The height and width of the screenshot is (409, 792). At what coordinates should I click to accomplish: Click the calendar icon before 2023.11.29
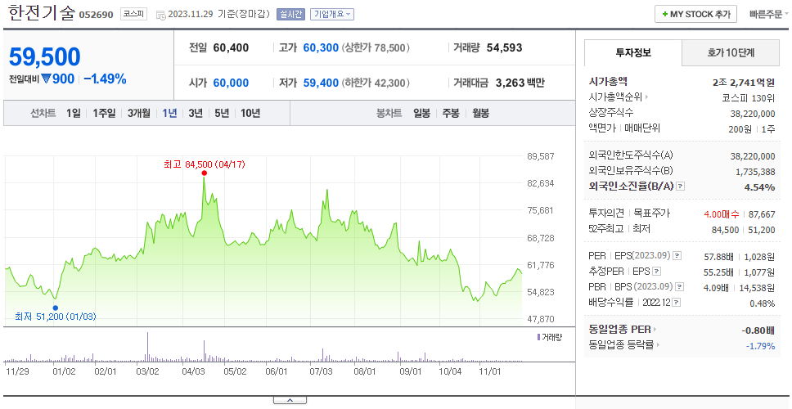160,15
